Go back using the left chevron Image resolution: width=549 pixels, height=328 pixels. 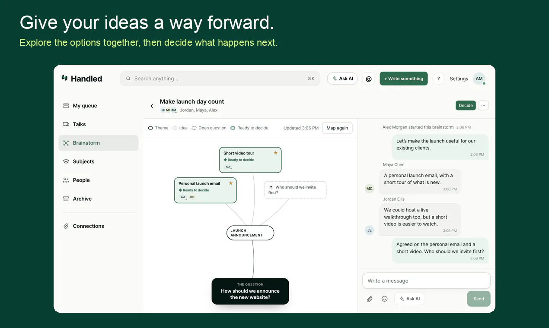point(152,106)
